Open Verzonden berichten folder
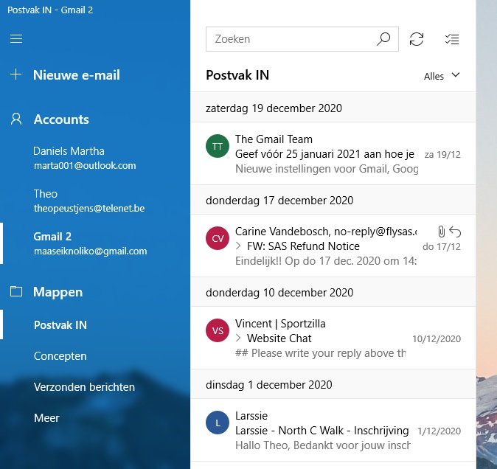Viewport: 497px width, 469px height. click(x=84, y=387)
